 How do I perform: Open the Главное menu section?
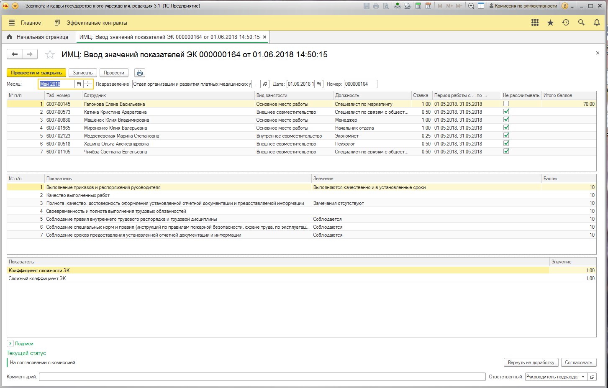(x=31, y=23)
